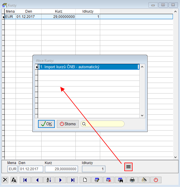Select the 29,00000000 grid cell
Image resolution: width=180 pixels, height=187 pixels.
click(59, 16)
